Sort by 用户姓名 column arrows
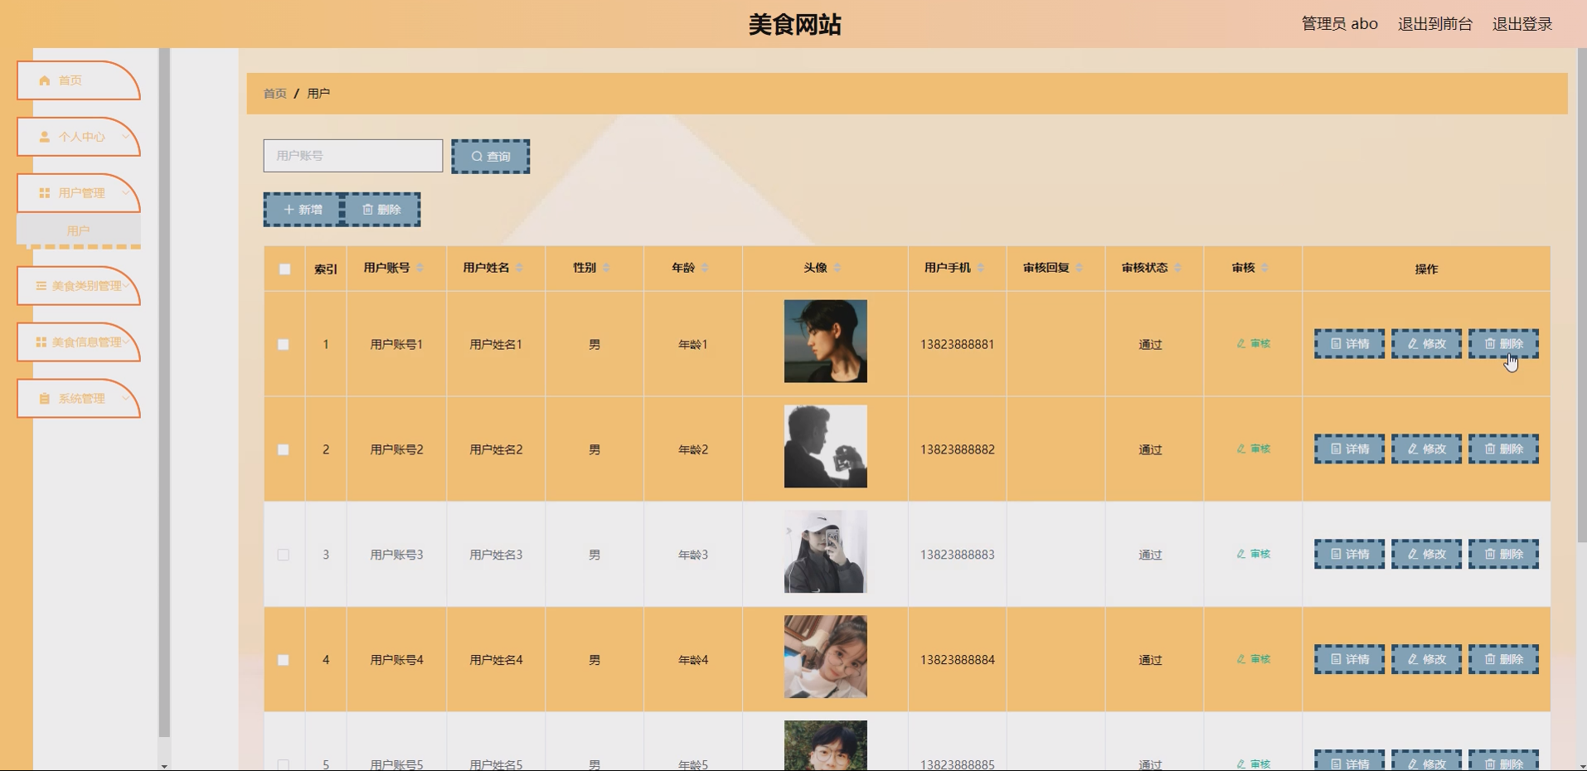The height and width of the screenshot is (771, 1587). coord(519,268)
